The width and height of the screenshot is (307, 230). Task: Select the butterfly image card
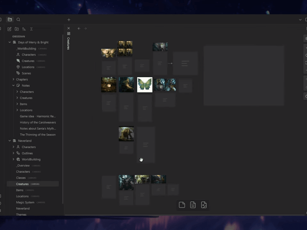(145, 85)
